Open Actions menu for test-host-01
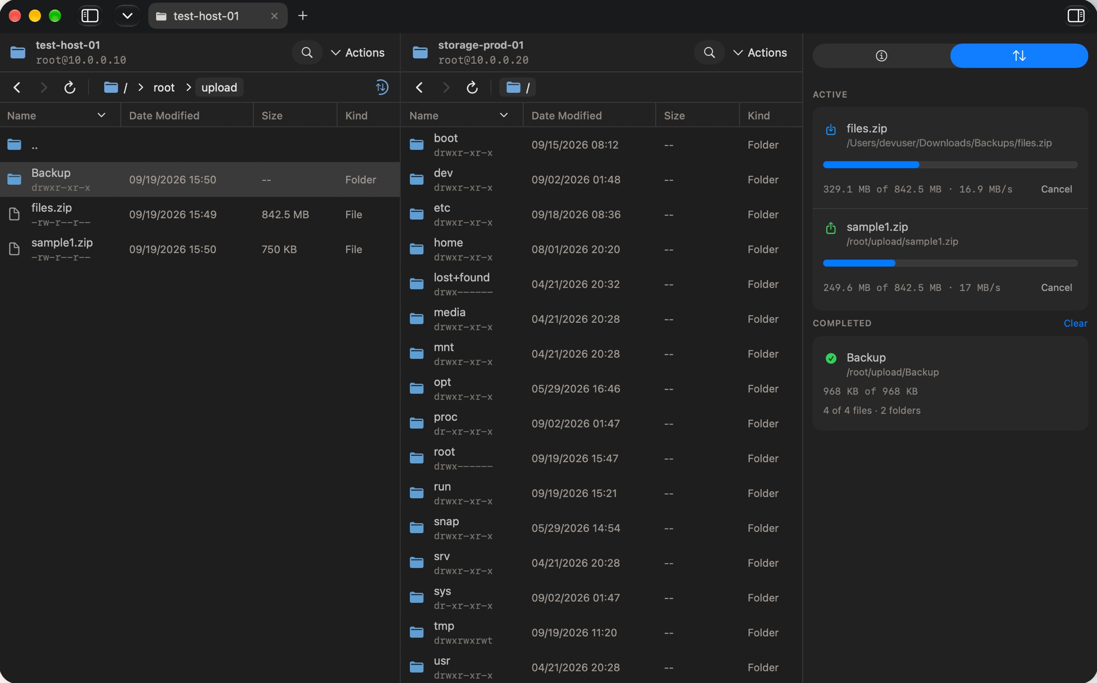Image resolution: width=1097 pixels, height=683 pixels. pos(358,52)
